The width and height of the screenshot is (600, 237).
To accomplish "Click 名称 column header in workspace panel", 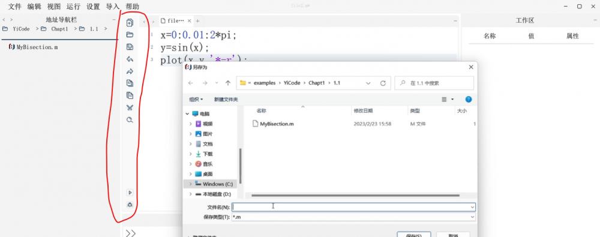I will (490, 36).
